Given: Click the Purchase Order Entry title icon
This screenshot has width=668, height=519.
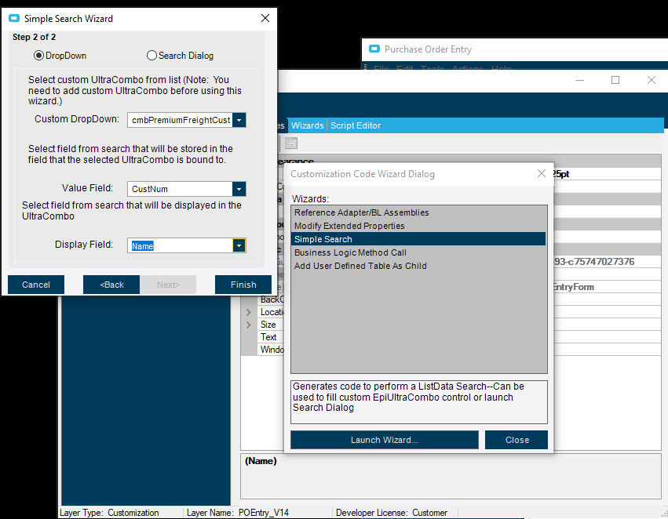Looking at the screenshot, I should 374,49.
